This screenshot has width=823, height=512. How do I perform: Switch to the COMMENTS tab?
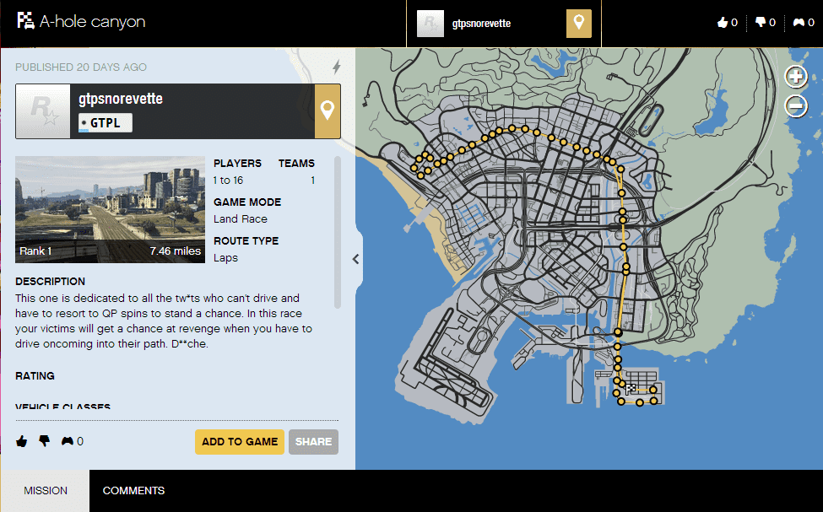133,491
